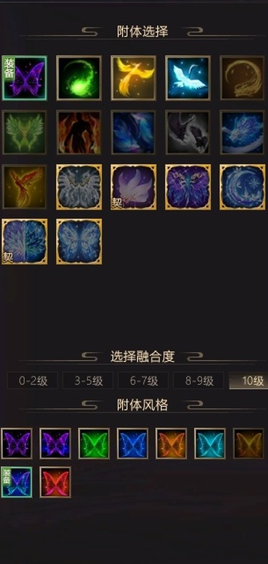Choose the green leafy wings icon
Image resolution: width=268 pixels, height=564 pixels.
(24, 133)
